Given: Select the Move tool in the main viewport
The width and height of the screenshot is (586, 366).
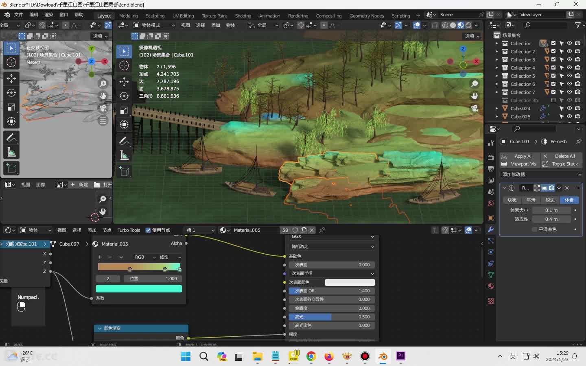Looking at the screenshot, I should point(124,82).
